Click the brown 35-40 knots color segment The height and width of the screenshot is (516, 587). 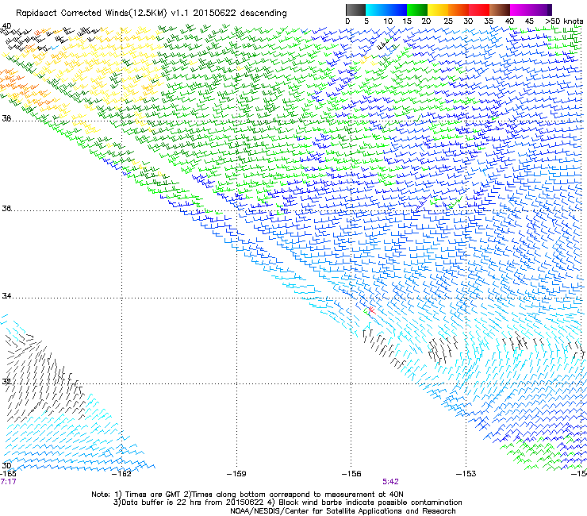500,10
